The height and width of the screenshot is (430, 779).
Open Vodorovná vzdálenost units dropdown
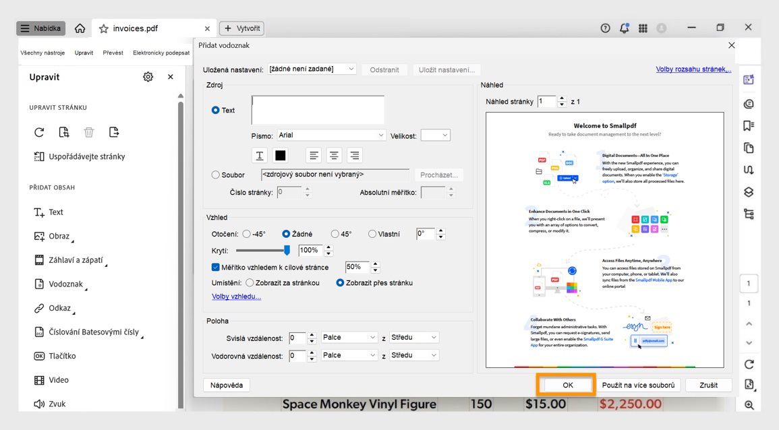pos(350,355)
